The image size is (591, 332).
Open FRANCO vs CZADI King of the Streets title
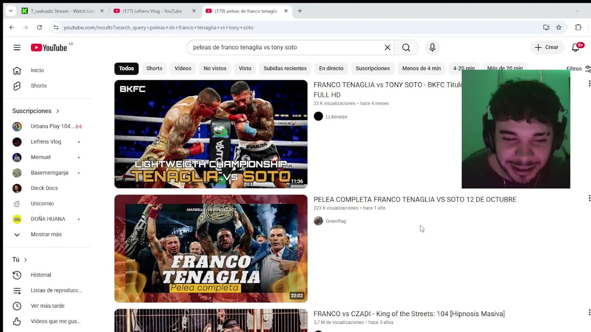point(409,314)
